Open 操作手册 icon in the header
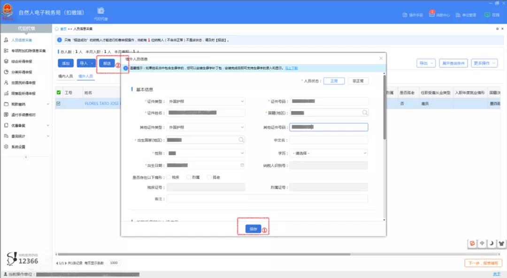Viewport: 507px width, 278px height. 405,15
